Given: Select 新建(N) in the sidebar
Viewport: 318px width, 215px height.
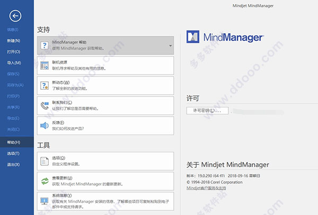Looking at the screenshot, I should click(x=14, y=41).
